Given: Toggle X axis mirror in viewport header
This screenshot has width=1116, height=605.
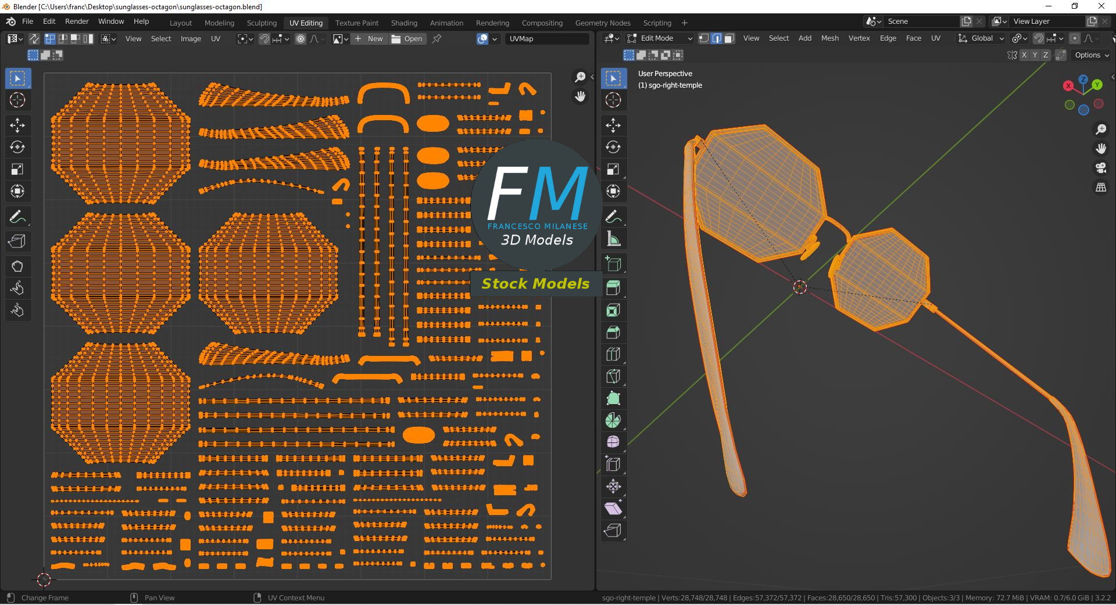Looking at the screenshot, I should click(x=1024, y=55).
